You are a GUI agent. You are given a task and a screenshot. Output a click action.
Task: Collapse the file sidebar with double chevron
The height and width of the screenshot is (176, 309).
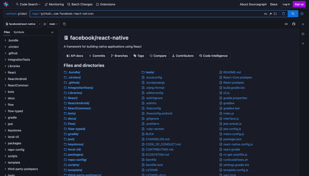[x=52, y=32]
